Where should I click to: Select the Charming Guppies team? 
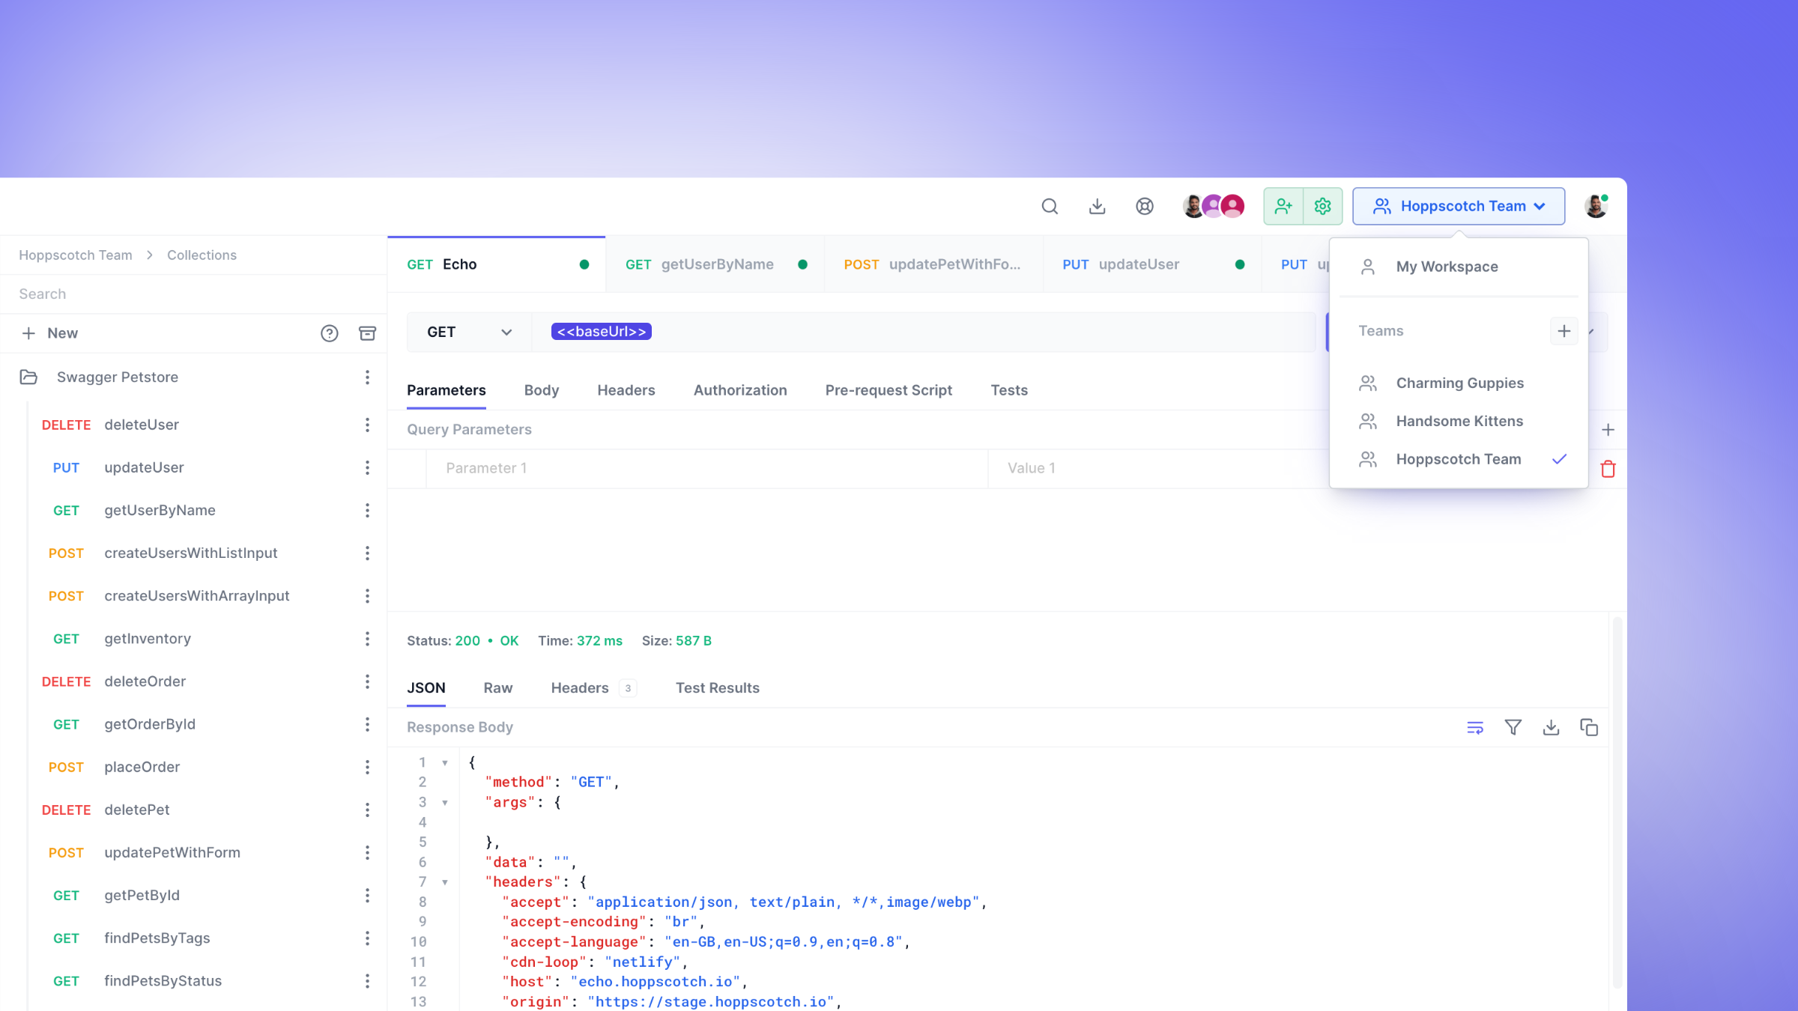[1459, 383]
